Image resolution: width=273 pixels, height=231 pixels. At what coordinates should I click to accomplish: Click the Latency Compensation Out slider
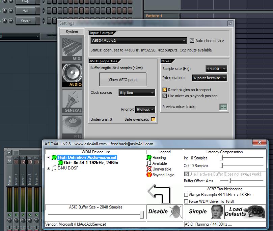pos(222,165)
